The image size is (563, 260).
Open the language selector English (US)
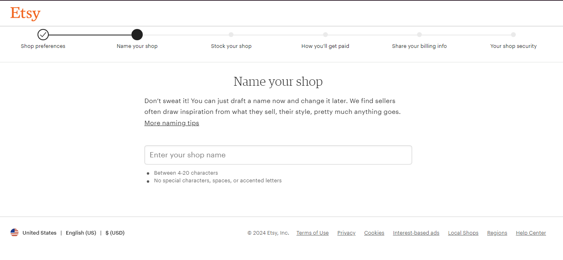click(x=81, y=233)
